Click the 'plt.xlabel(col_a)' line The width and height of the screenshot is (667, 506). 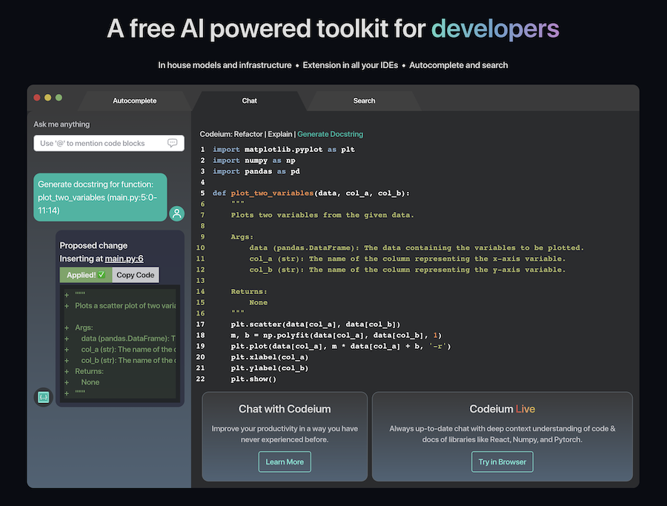(x=270, y=357)
